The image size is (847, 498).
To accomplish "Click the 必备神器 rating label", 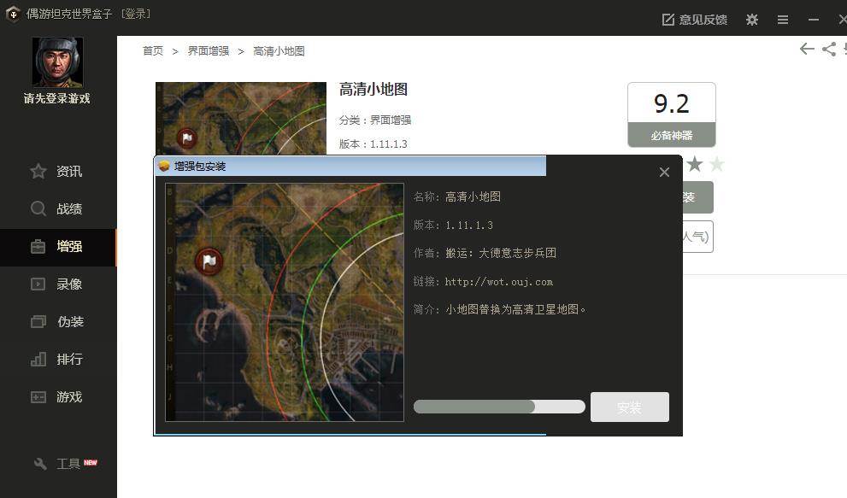I will pyautogui.click(x=672, y=135).
